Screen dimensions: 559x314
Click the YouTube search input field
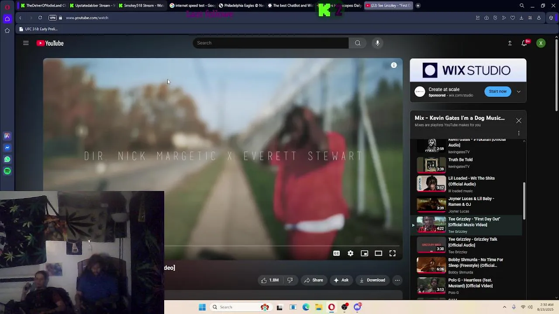pos(271,43)
